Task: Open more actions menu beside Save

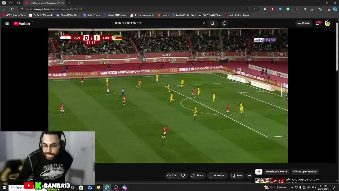Action: (x=249, y=176)
